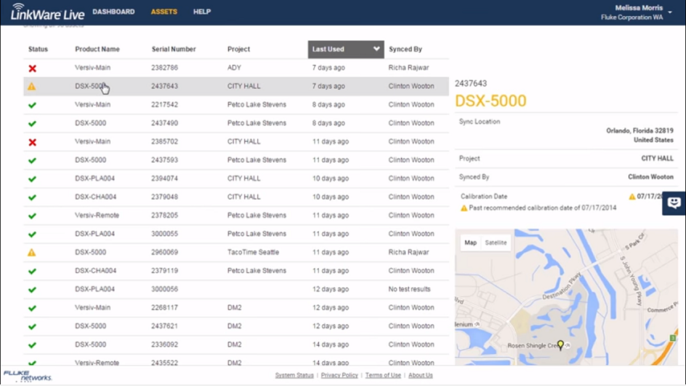Image resolution: width=686 pixels, height=386 pixels.
Task: Select serial number 2437643 in the table
Action: (165, 86)
